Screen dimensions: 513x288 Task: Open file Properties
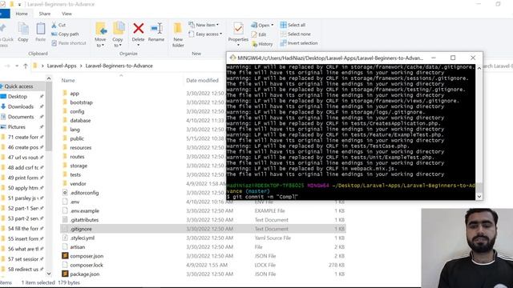click(238, 34)
